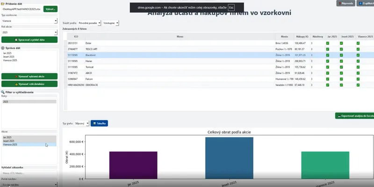Open the Počet návštev dropdown

tap(29, 184)
